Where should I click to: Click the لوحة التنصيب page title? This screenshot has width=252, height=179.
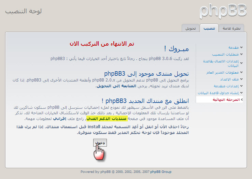(x=24, y=11)
